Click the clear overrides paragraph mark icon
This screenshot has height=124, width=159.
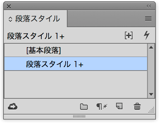(x=102, y=107)
